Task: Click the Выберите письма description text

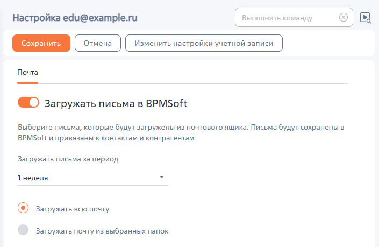Action: pos(181,132)
